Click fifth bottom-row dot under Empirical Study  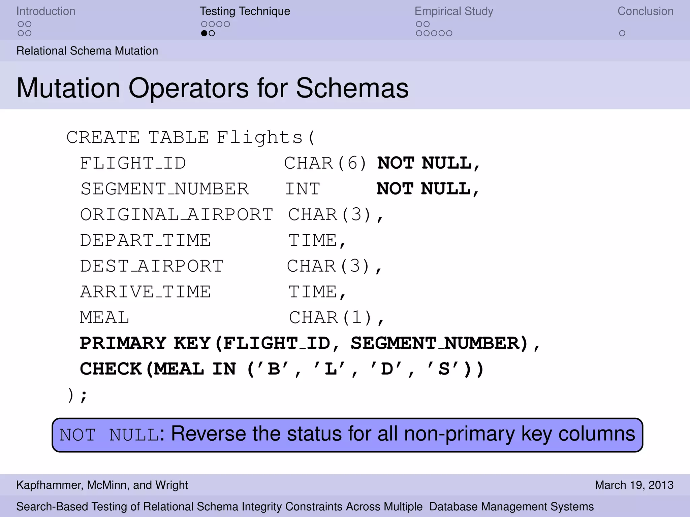pyautogui.click(x=449, y=33)
